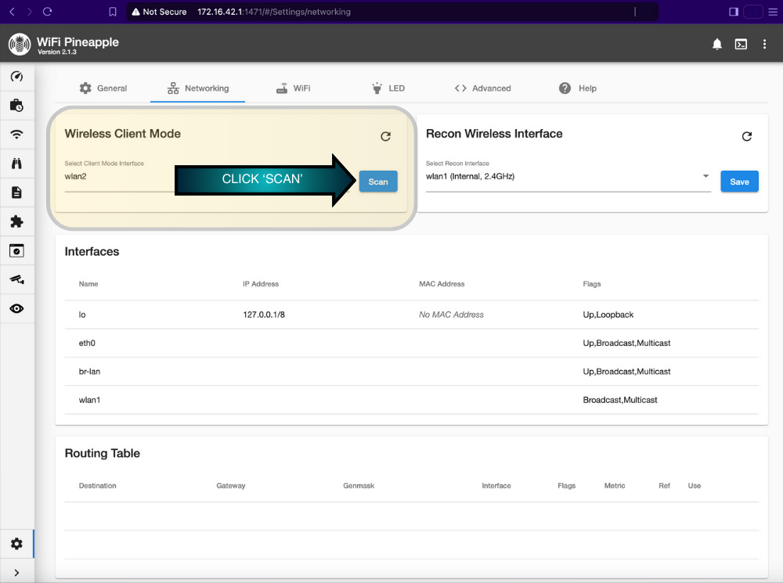The image size is (783, 583).
Task: Click the eye icon in the sidebar
Action: (x=17, y=308)
